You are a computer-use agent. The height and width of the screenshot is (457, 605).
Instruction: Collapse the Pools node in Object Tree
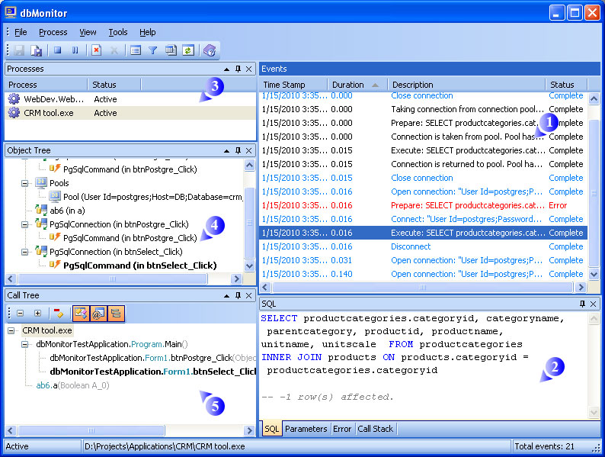pyautogui.click(x=26, y=183)
